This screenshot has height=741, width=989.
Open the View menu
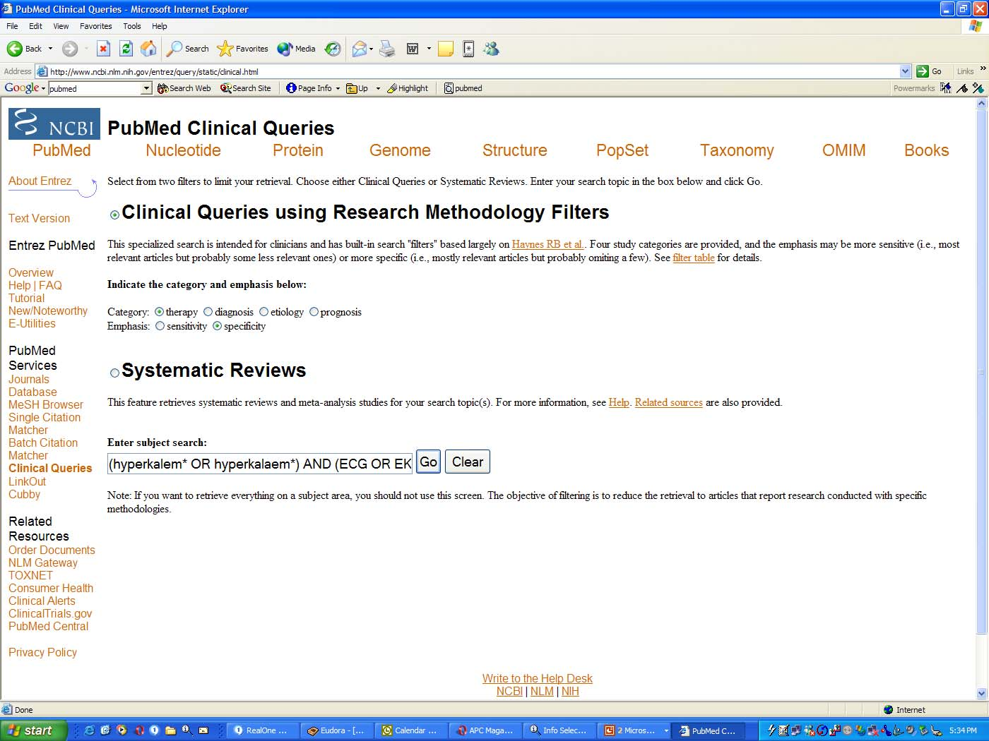click(x=61, y=26)
